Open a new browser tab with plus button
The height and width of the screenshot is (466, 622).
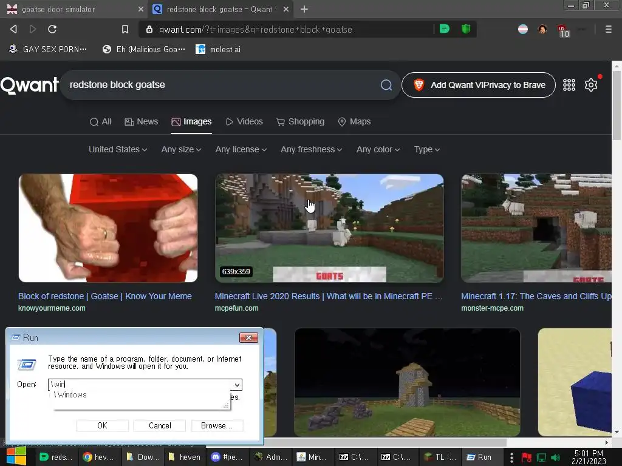coord(304,9)
